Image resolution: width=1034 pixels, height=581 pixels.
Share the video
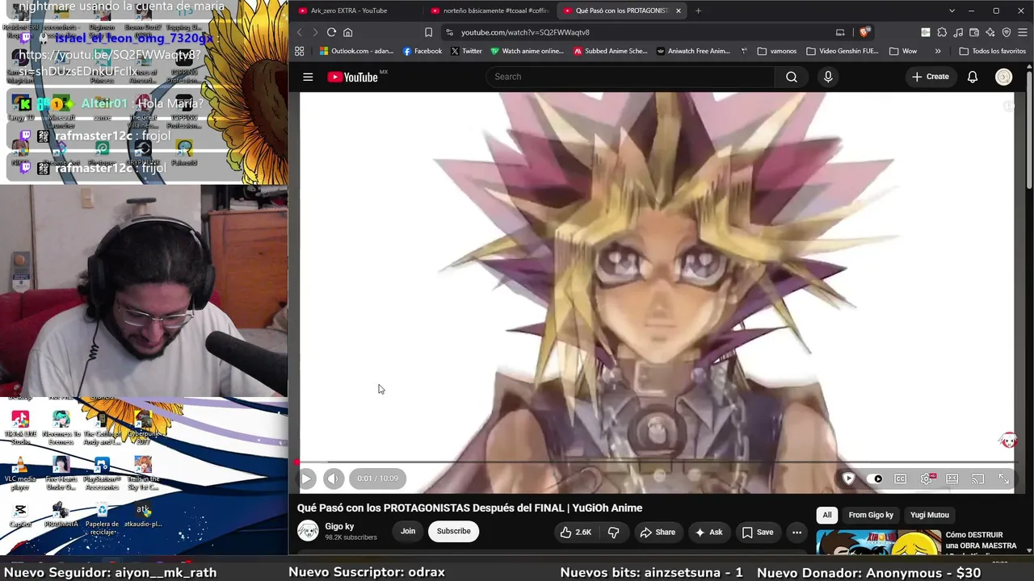pos(658,532)
